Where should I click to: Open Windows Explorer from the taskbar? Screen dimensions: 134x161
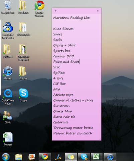19,157
